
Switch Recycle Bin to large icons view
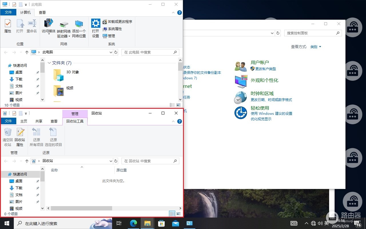(x=179, y=214)
